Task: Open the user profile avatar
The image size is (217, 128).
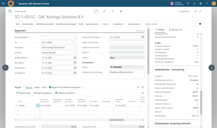Action: pyautogui.click(x=214, y=3)
